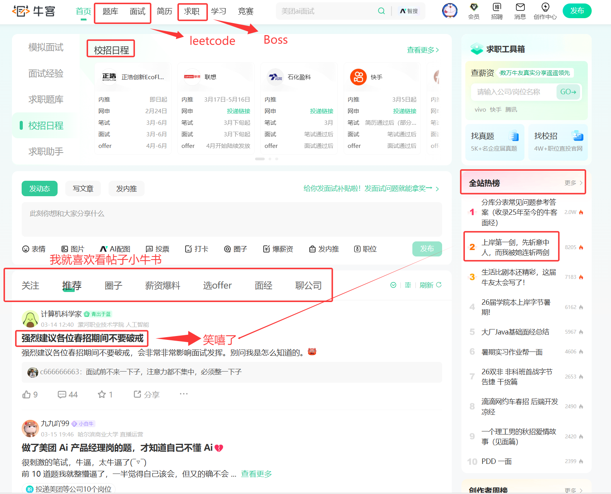Click the 牛客 logo
Image resolution: width=611 pixels, height=494 pixels.
click(x=34, y=11)
